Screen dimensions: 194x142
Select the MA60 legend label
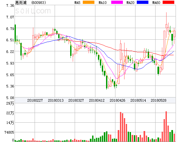coord(156,3)
